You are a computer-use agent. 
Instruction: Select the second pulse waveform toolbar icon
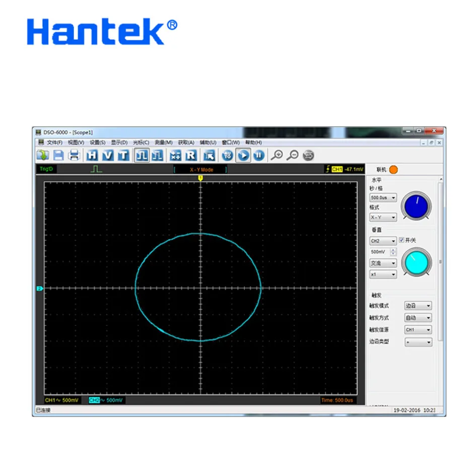coord(157,155)
